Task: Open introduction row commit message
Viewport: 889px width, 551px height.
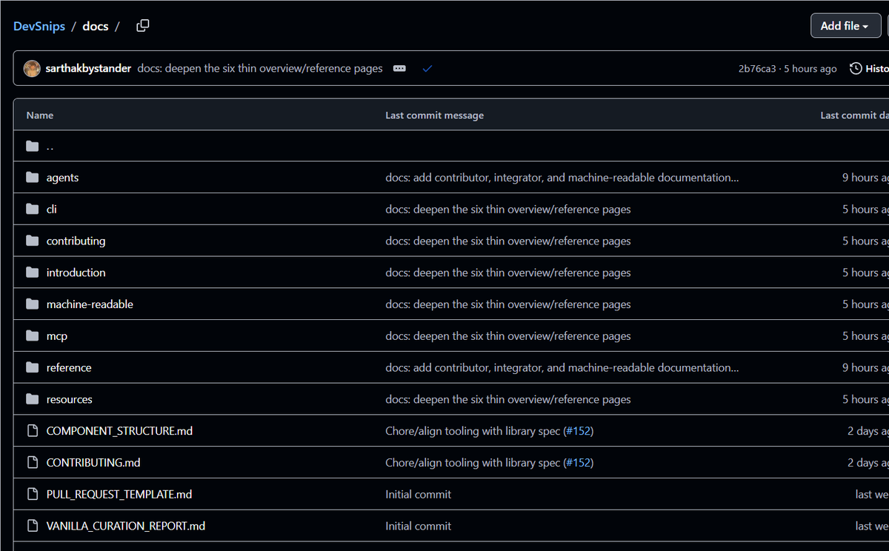Action: tap(508, 273)
